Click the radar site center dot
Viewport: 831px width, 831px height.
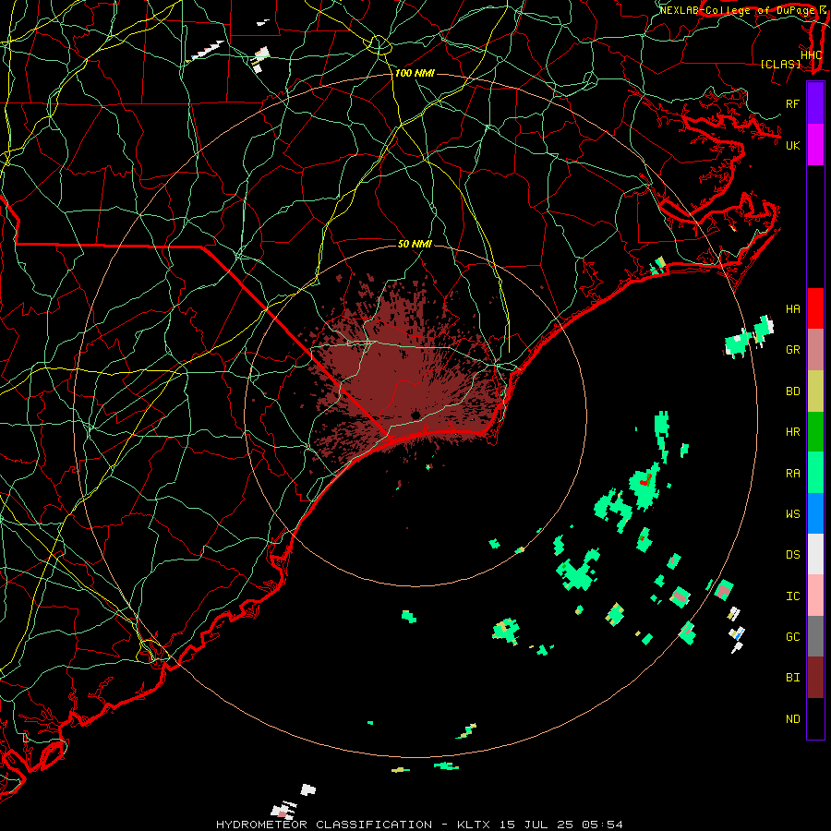pos(415,415)
